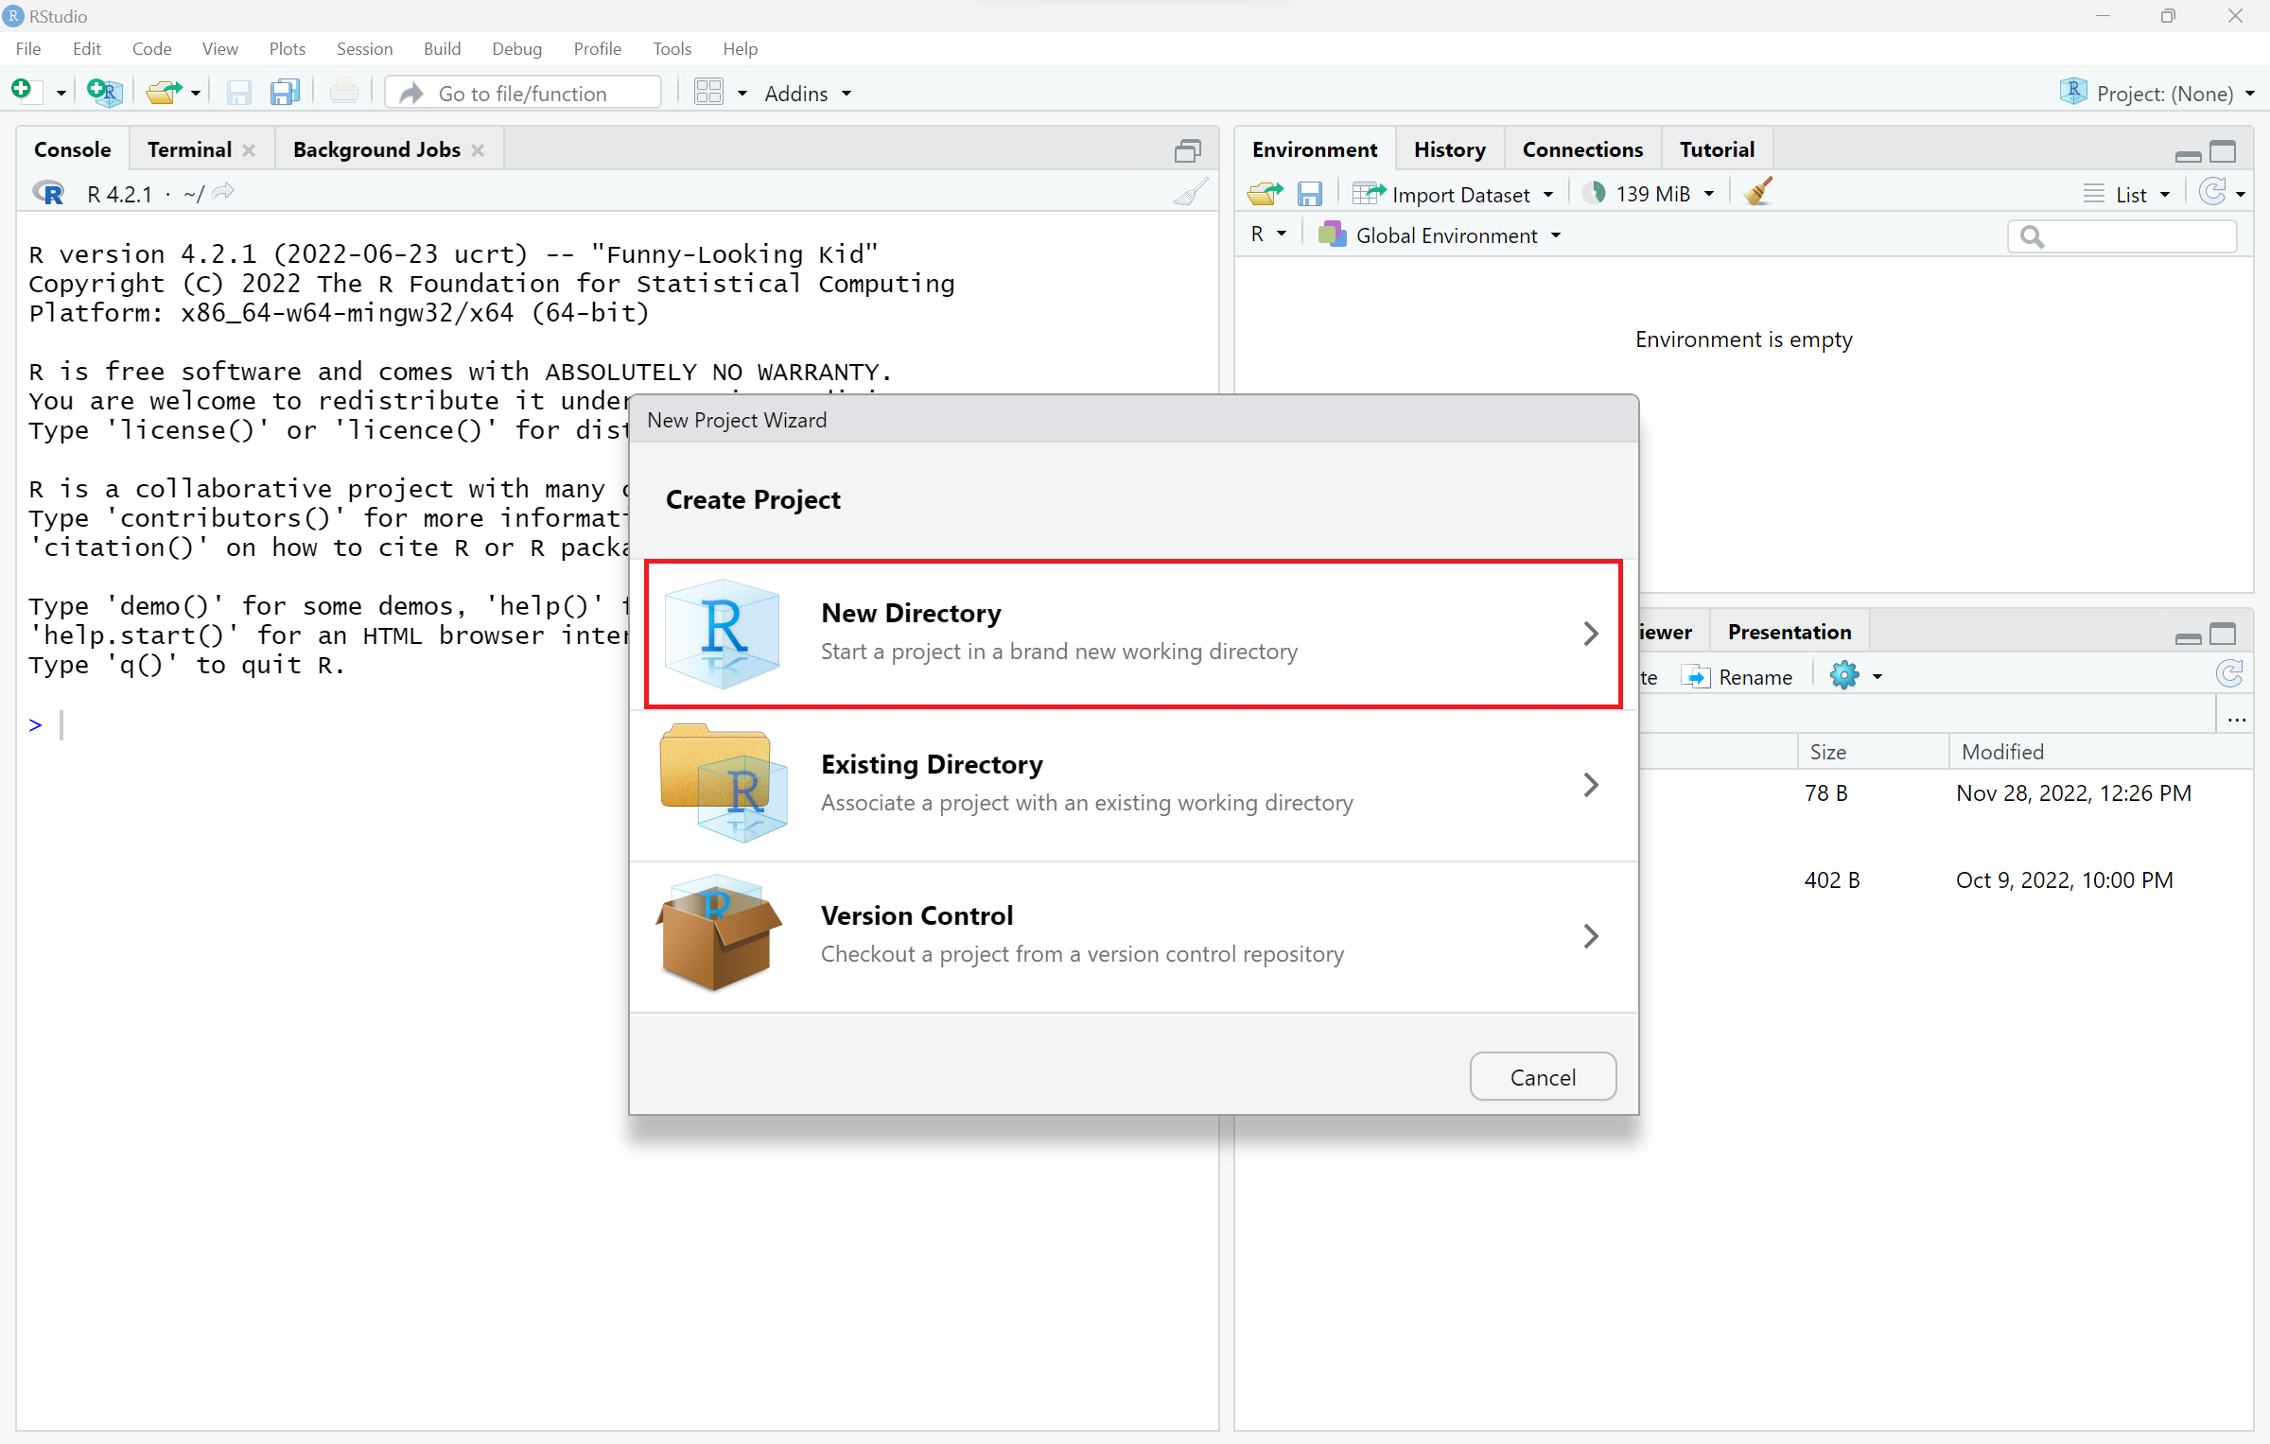Cancel the New Project Wizard
This screenshot has width=2270, height=1444.
1542,1077
